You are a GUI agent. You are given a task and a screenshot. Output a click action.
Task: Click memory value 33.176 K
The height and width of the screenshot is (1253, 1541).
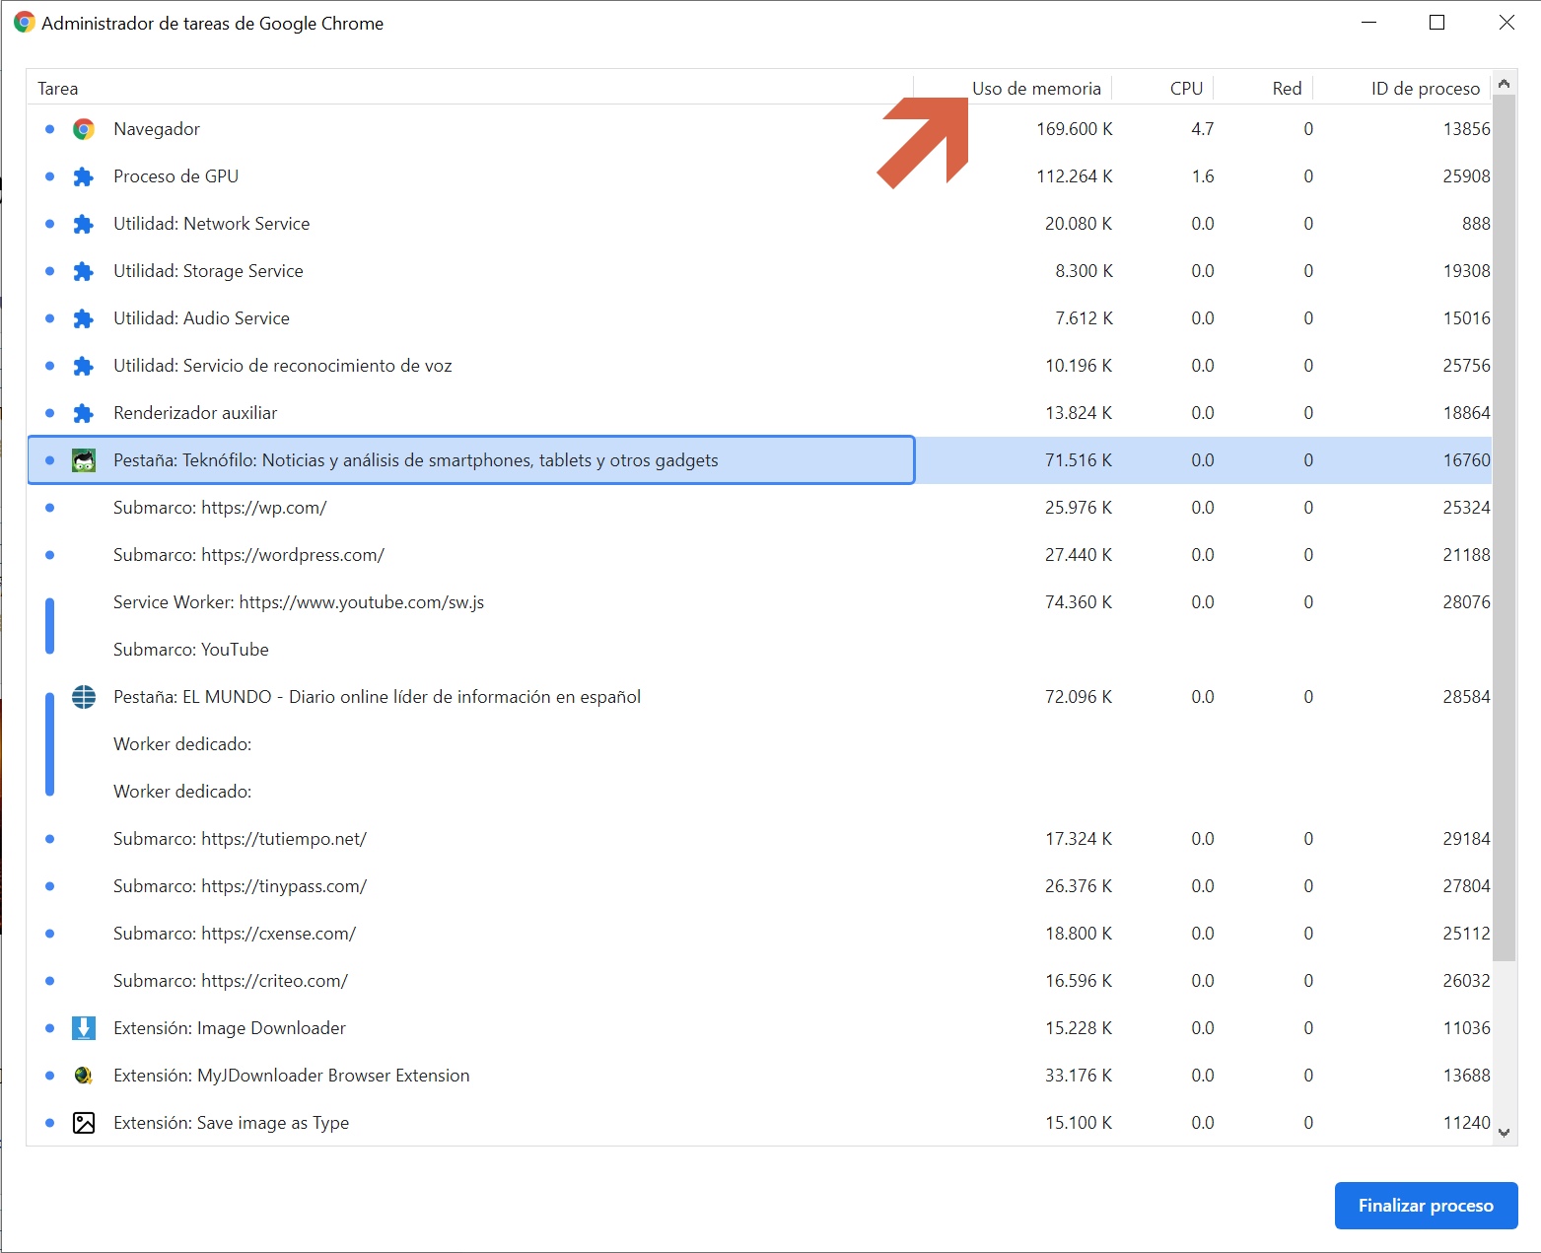pyautogui.click(x=1079, y=1076)
